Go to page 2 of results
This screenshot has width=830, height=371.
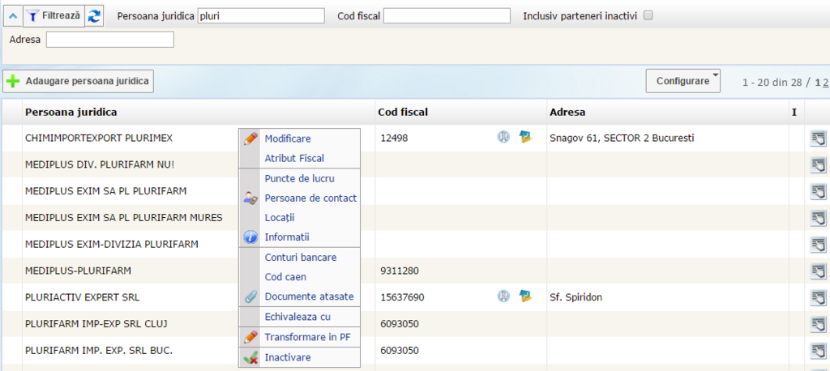click(x=825, y=83)
